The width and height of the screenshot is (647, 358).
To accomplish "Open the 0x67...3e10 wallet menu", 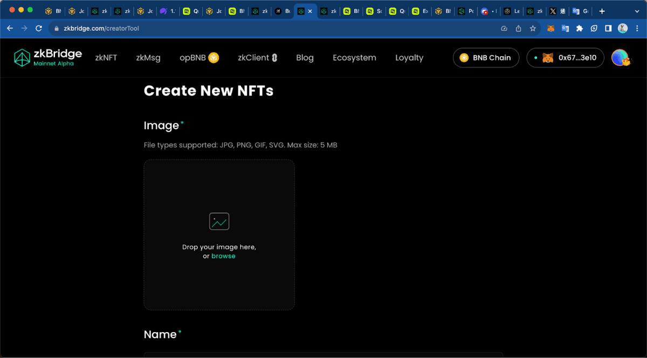I will [565, 58].
